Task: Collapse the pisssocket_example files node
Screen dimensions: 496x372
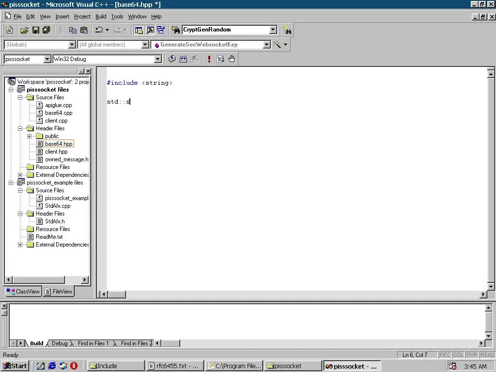Action: click(11, 183)
